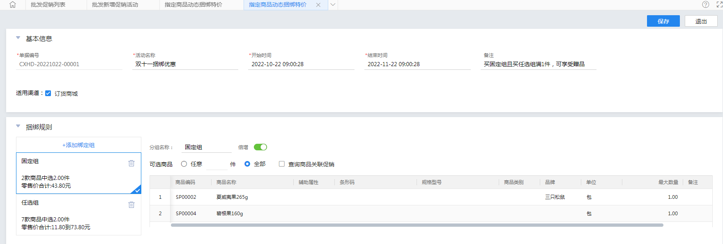Viewport: 723px width, 244px height.
Task: Click the 商品类别 column header
Action: tap(514, 182)
